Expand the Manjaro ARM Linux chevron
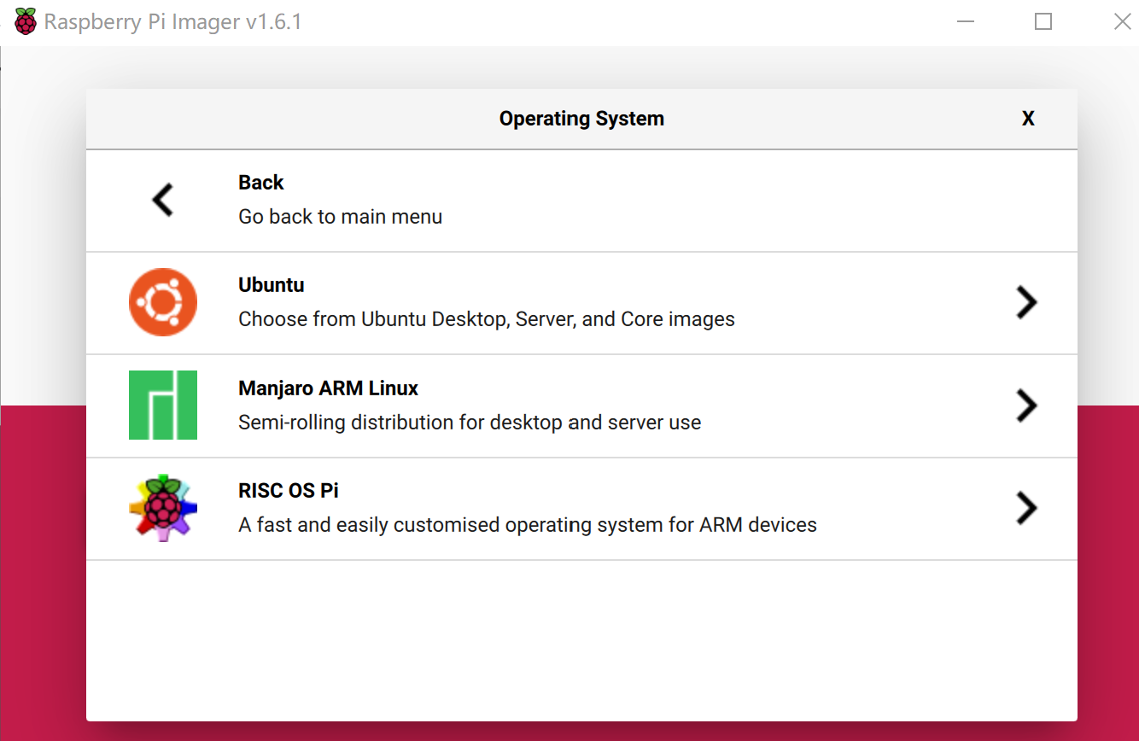Viewport: 1139px width, 741px height. point(1026,406)
